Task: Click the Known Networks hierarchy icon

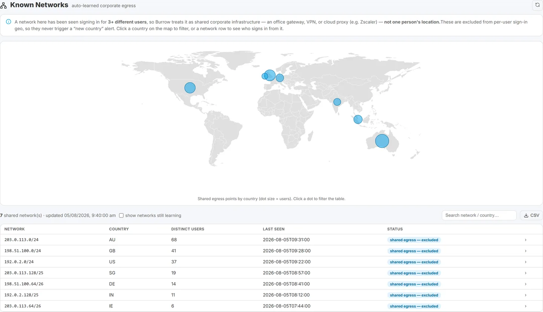Action: click(3, 5)
